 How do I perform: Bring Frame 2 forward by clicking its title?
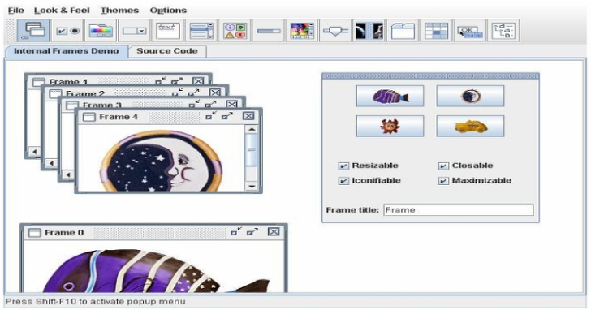click(x=85, y=93)
